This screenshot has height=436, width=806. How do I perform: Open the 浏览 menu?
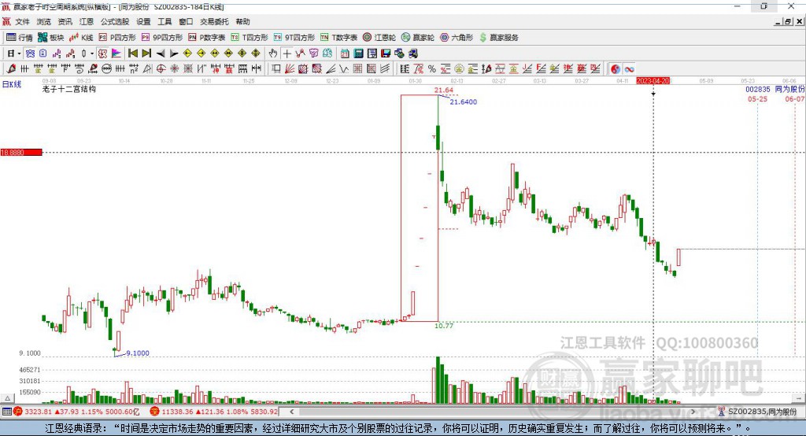tap(44, 21)
